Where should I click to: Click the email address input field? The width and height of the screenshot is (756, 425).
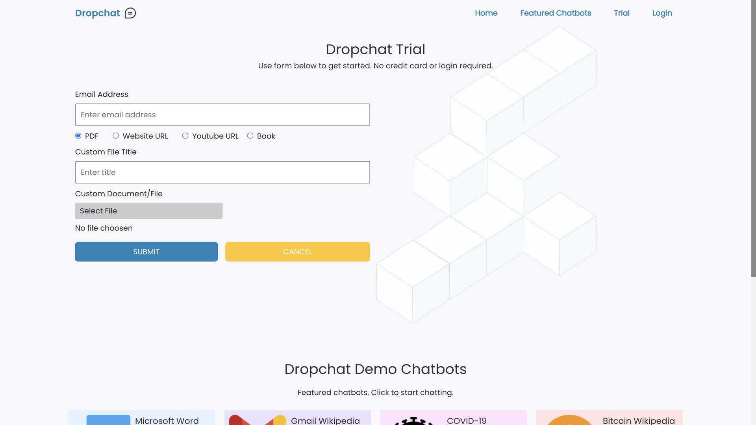click(222, 115)
